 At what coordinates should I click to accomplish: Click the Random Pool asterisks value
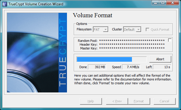(132, 40)
